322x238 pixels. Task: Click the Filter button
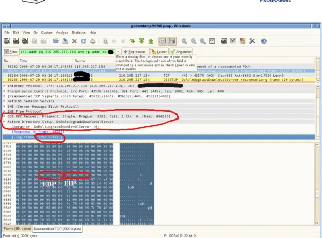[x=11, y=52]
